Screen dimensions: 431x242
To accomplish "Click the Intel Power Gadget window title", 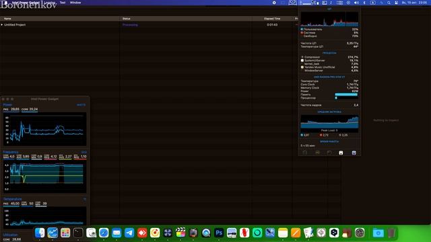I will point(44,99).
